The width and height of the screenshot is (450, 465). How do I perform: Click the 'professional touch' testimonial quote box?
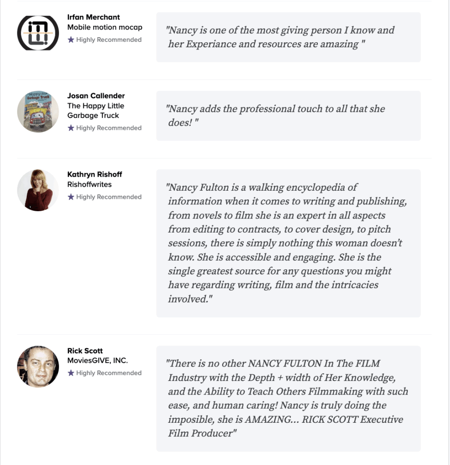[x=288, y=116]
